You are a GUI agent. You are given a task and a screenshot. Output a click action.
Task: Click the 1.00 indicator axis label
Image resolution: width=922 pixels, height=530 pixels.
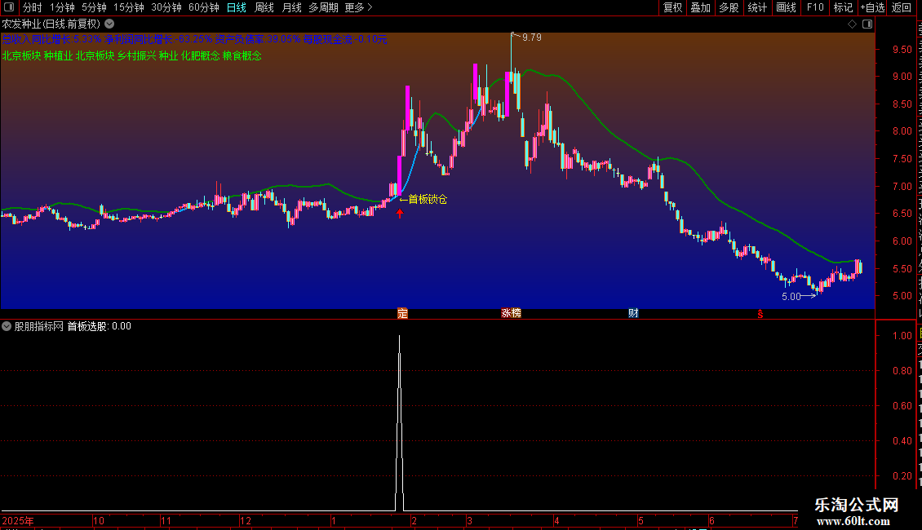coord(902,335)
